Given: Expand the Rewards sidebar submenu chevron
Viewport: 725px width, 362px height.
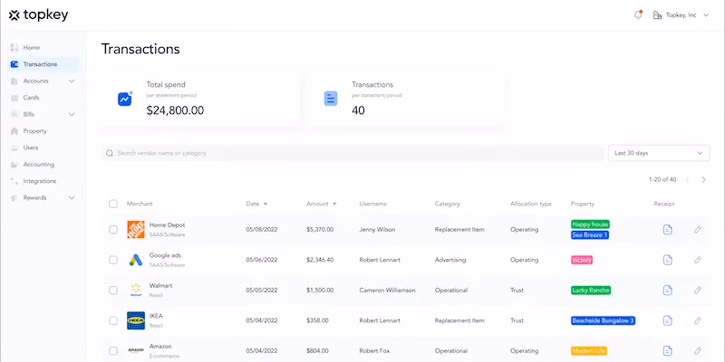Looking at the screenshot, I should pyautogui.click(x=72, y=197).
